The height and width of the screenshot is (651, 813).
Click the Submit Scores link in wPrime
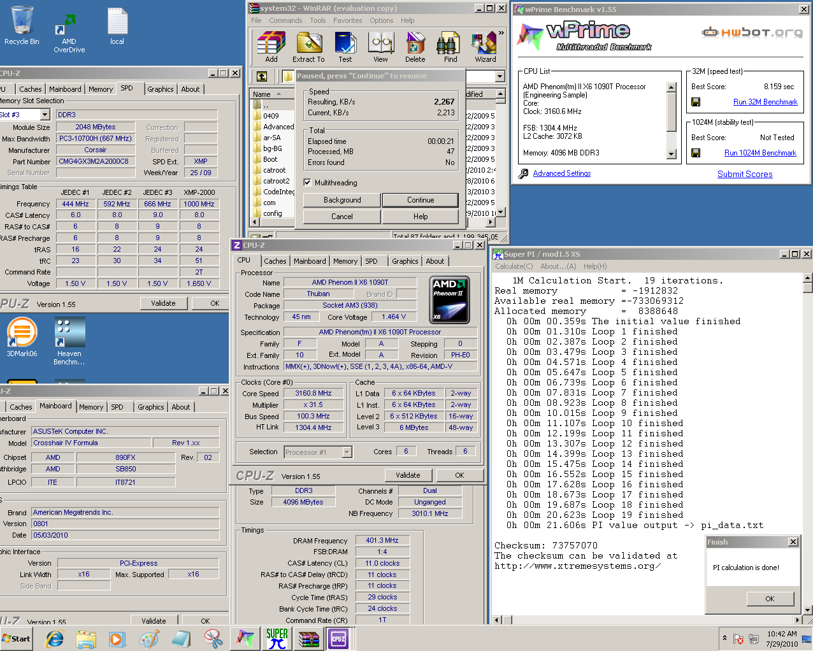(x=745, y=174)
